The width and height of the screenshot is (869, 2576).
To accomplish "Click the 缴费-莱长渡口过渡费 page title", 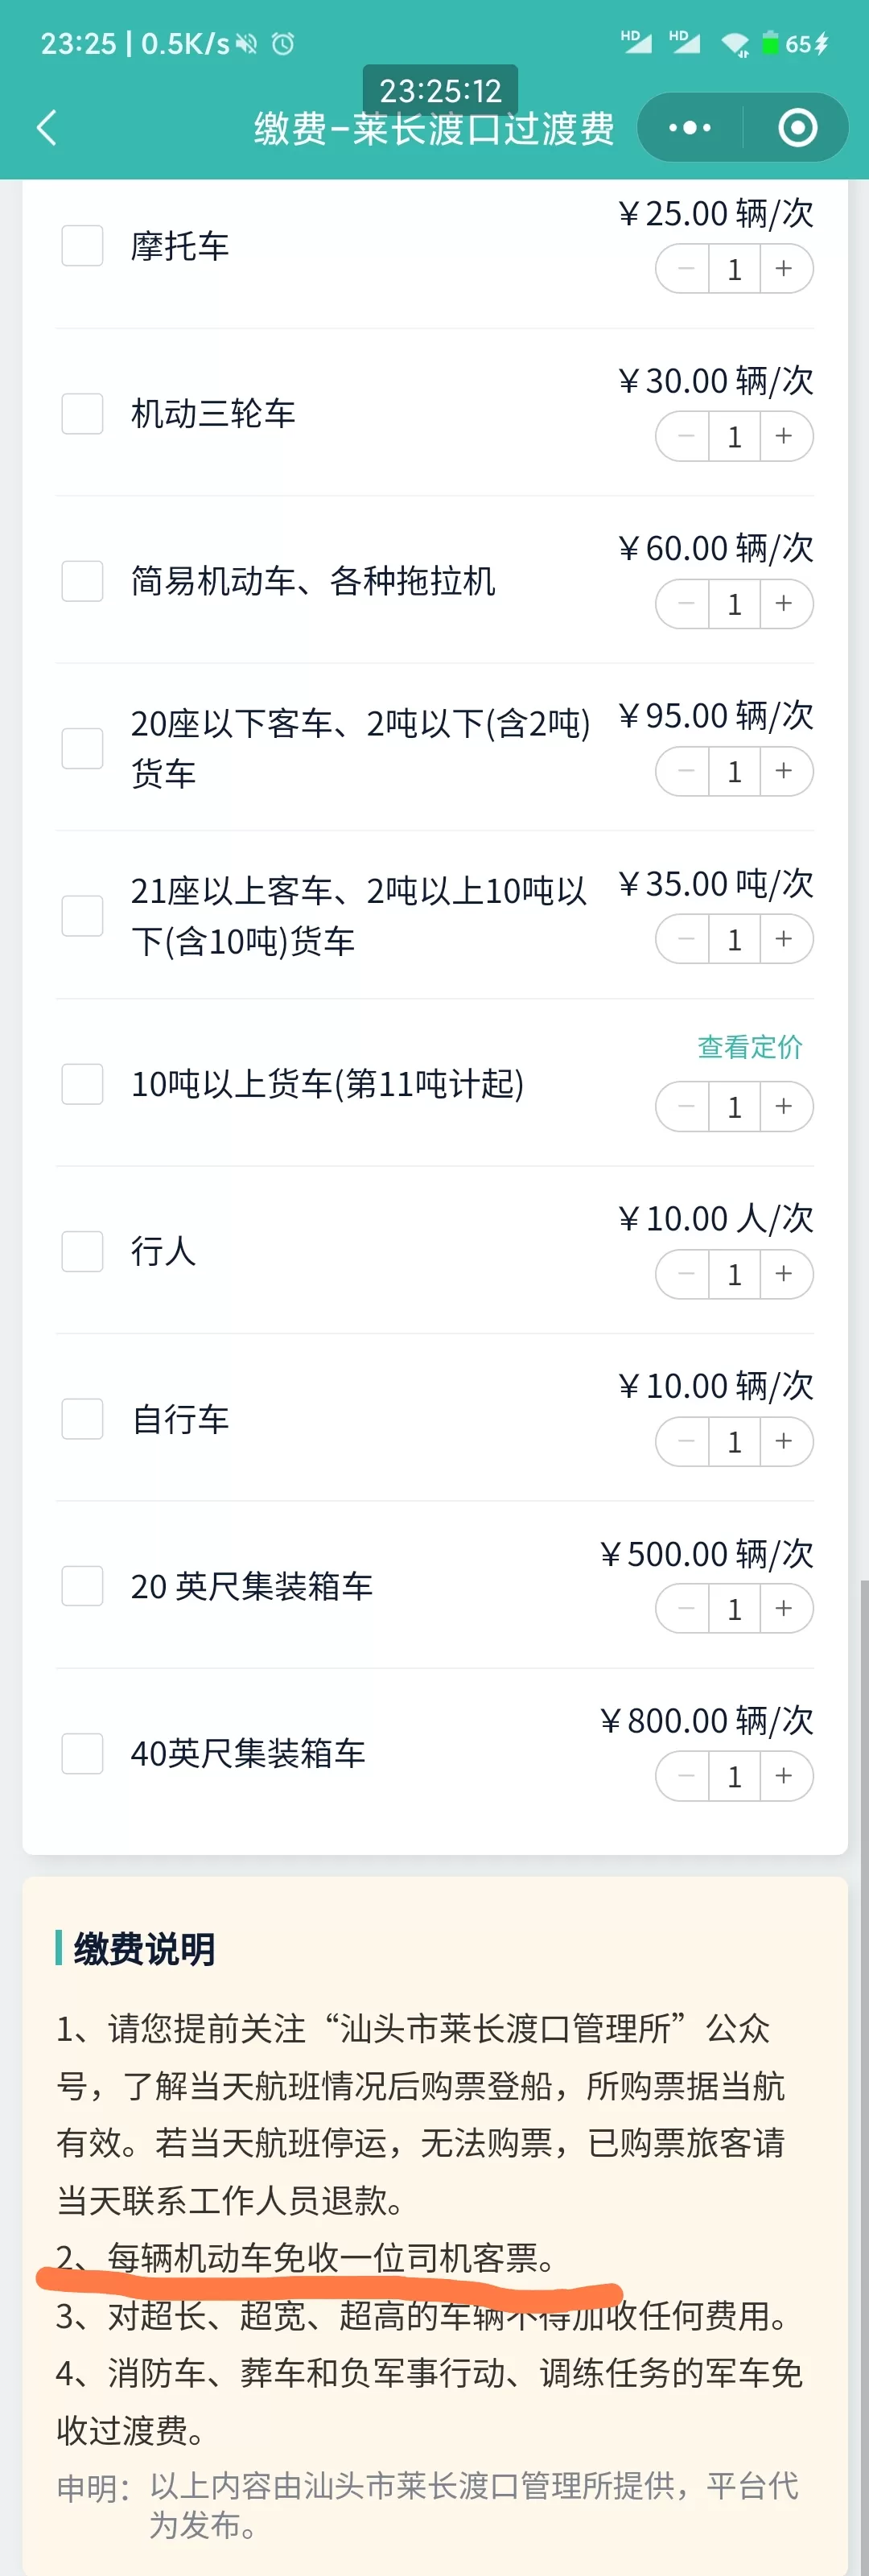I will point(434,129).
